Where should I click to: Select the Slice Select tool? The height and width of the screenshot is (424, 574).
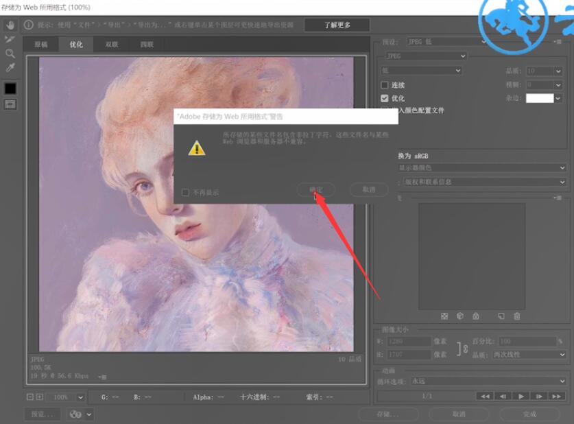coord(10,39)
